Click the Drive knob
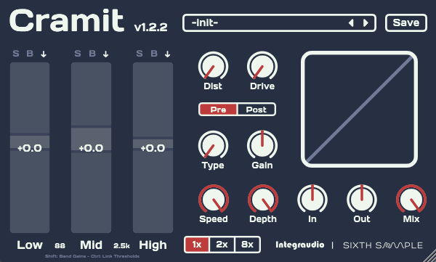This screenshot has height=262, width=436. [x=262, y=67]
